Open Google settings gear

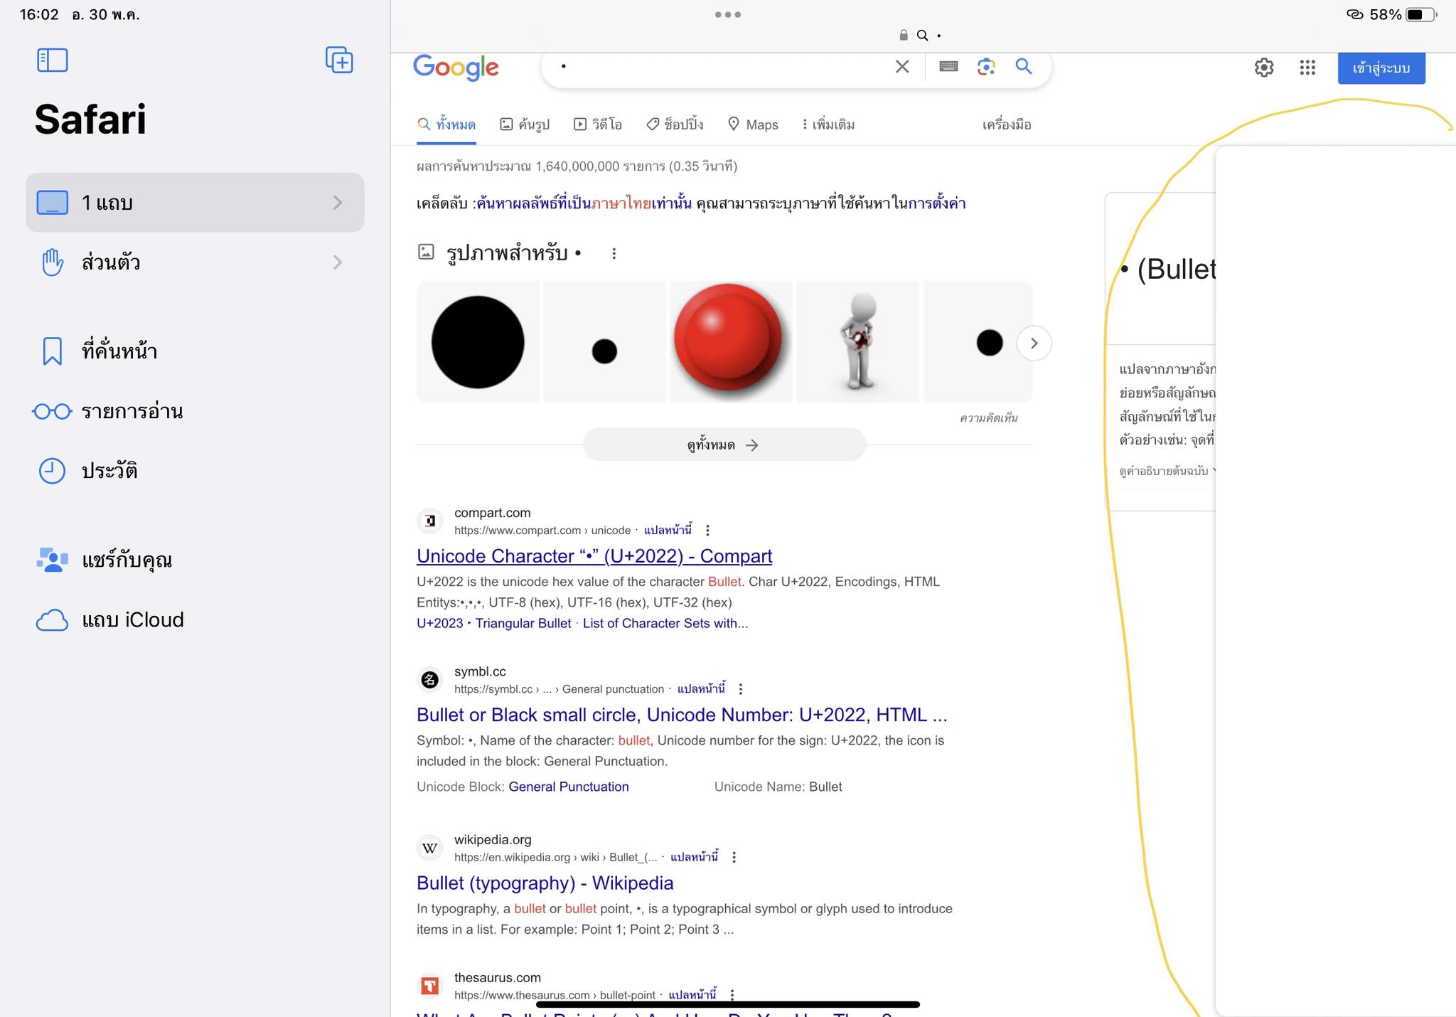click(1264, 68)
